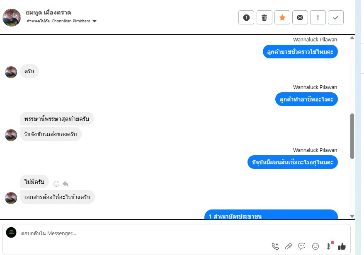The height and width of the screenshot is (255, 364).
Task: Toggle the orange star follow-up flag
Action: 282,17
